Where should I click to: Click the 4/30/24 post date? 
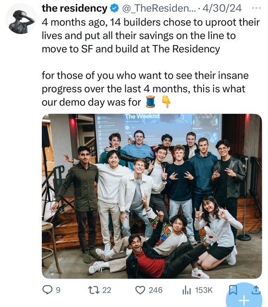tap(222, 8)
